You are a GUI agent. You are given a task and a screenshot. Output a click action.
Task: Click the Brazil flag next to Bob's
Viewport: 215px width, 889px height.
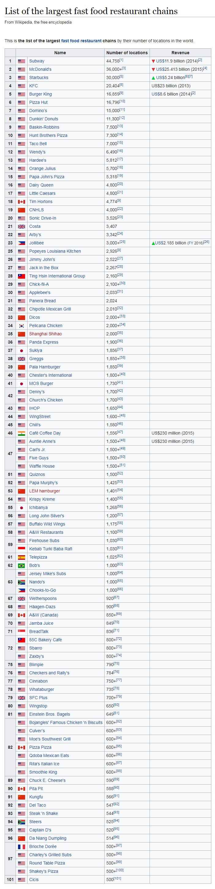tap(21, 565)
